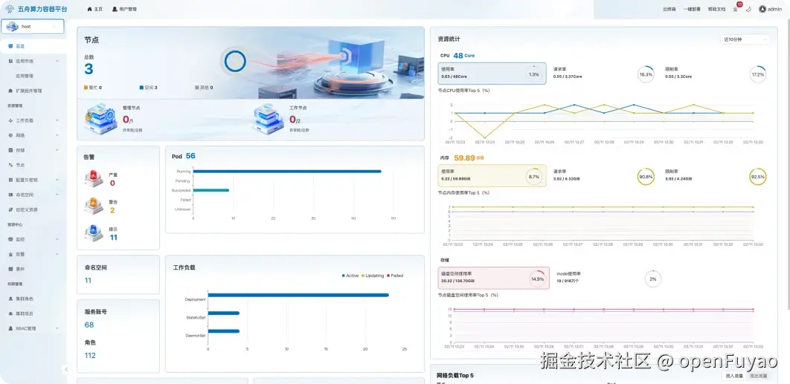Switch to 流入流量 toggle

[734, 375]
